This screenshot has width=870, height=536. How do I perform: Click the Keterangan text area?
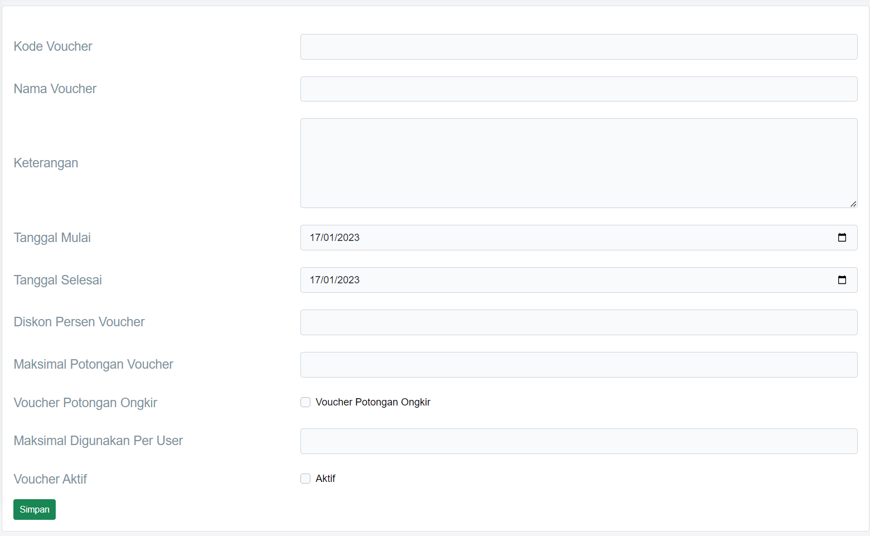coord(579,163)
